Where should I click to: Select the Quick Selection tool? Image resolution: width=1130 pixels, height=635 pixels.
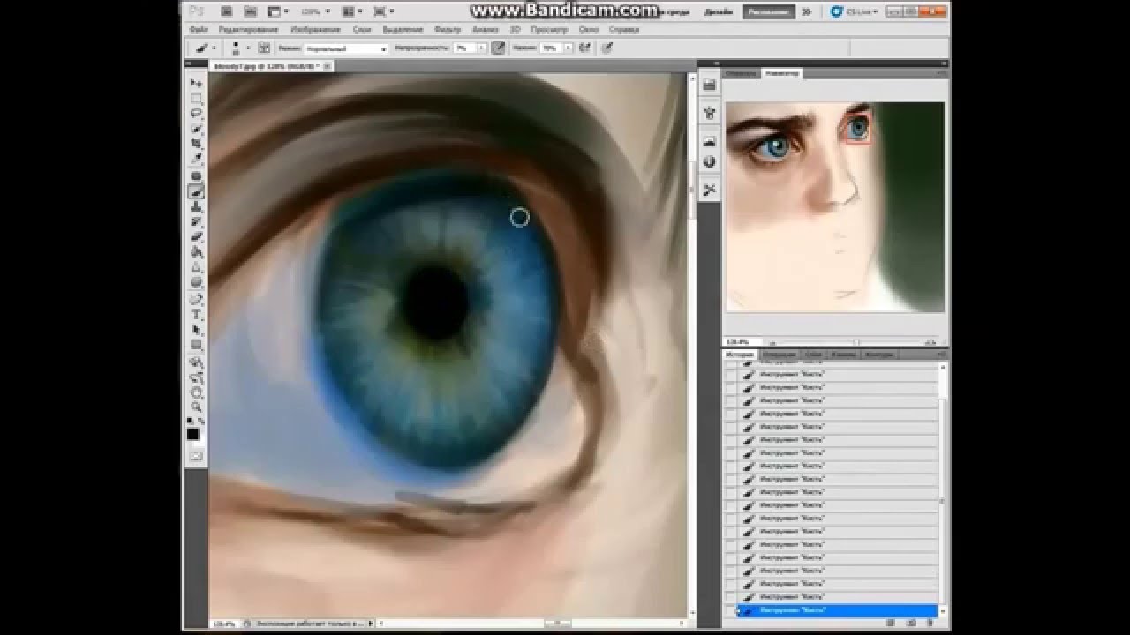196,129
